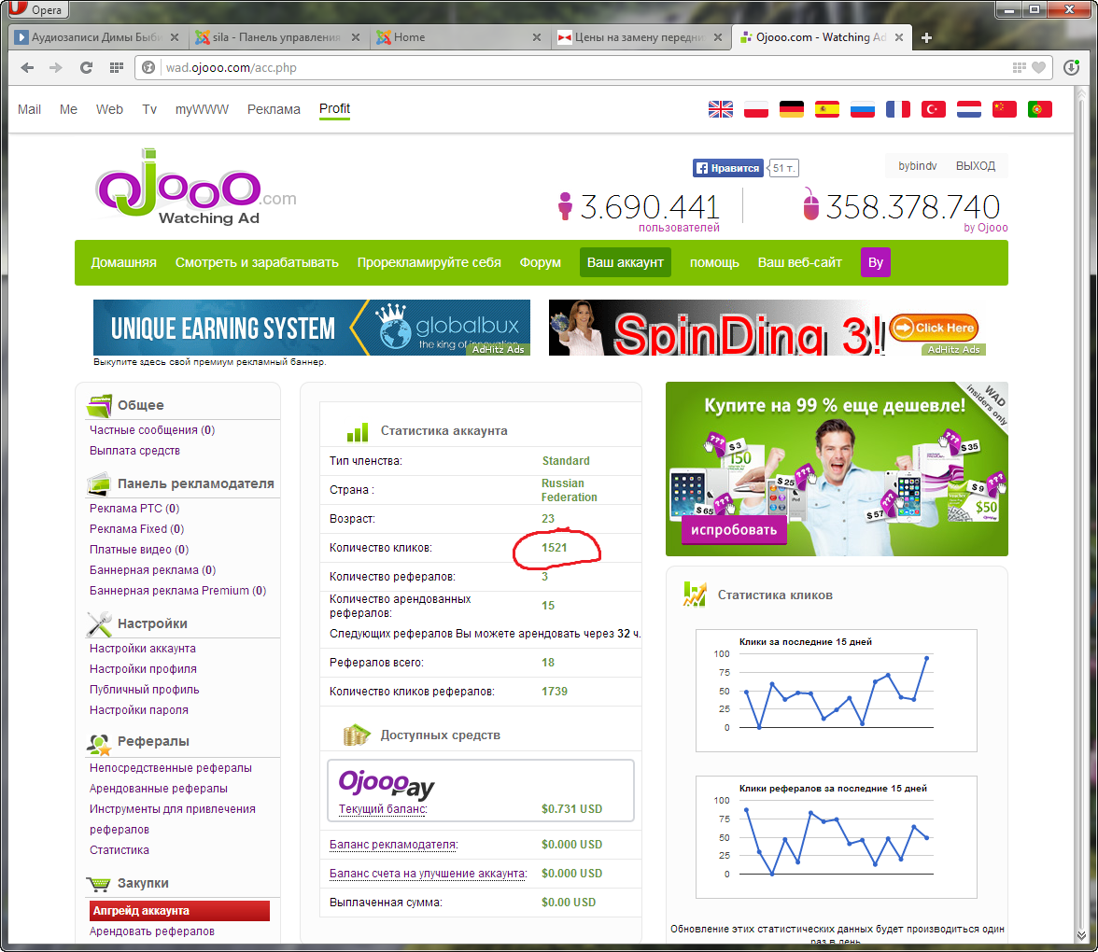This screenshot has height=952, width=1098.
Task: Open Прорекламируйте себя in navbar
Action: click(429, 262)
